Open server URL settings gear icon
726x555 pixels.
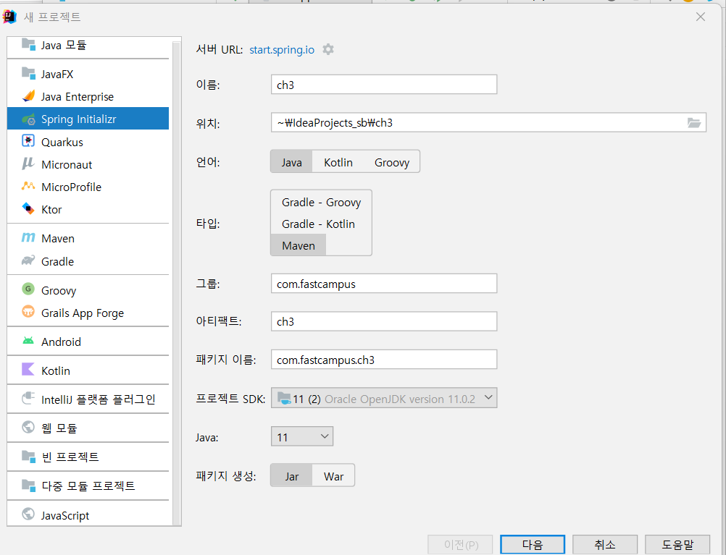[x=328, y=49]
